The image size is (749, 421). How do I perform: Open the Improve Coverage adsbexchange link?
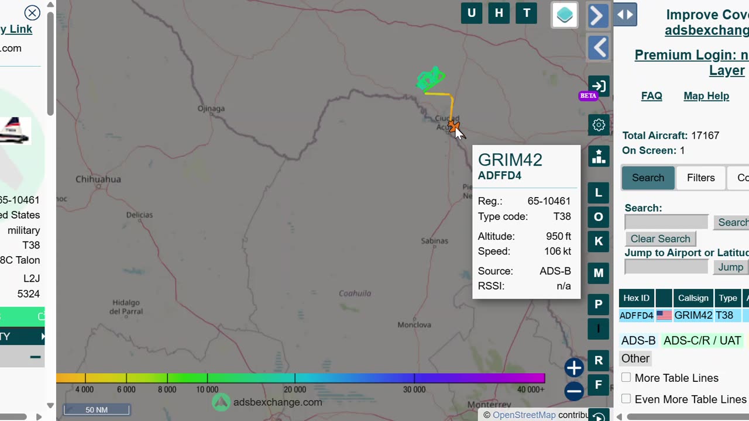[707, 23]
